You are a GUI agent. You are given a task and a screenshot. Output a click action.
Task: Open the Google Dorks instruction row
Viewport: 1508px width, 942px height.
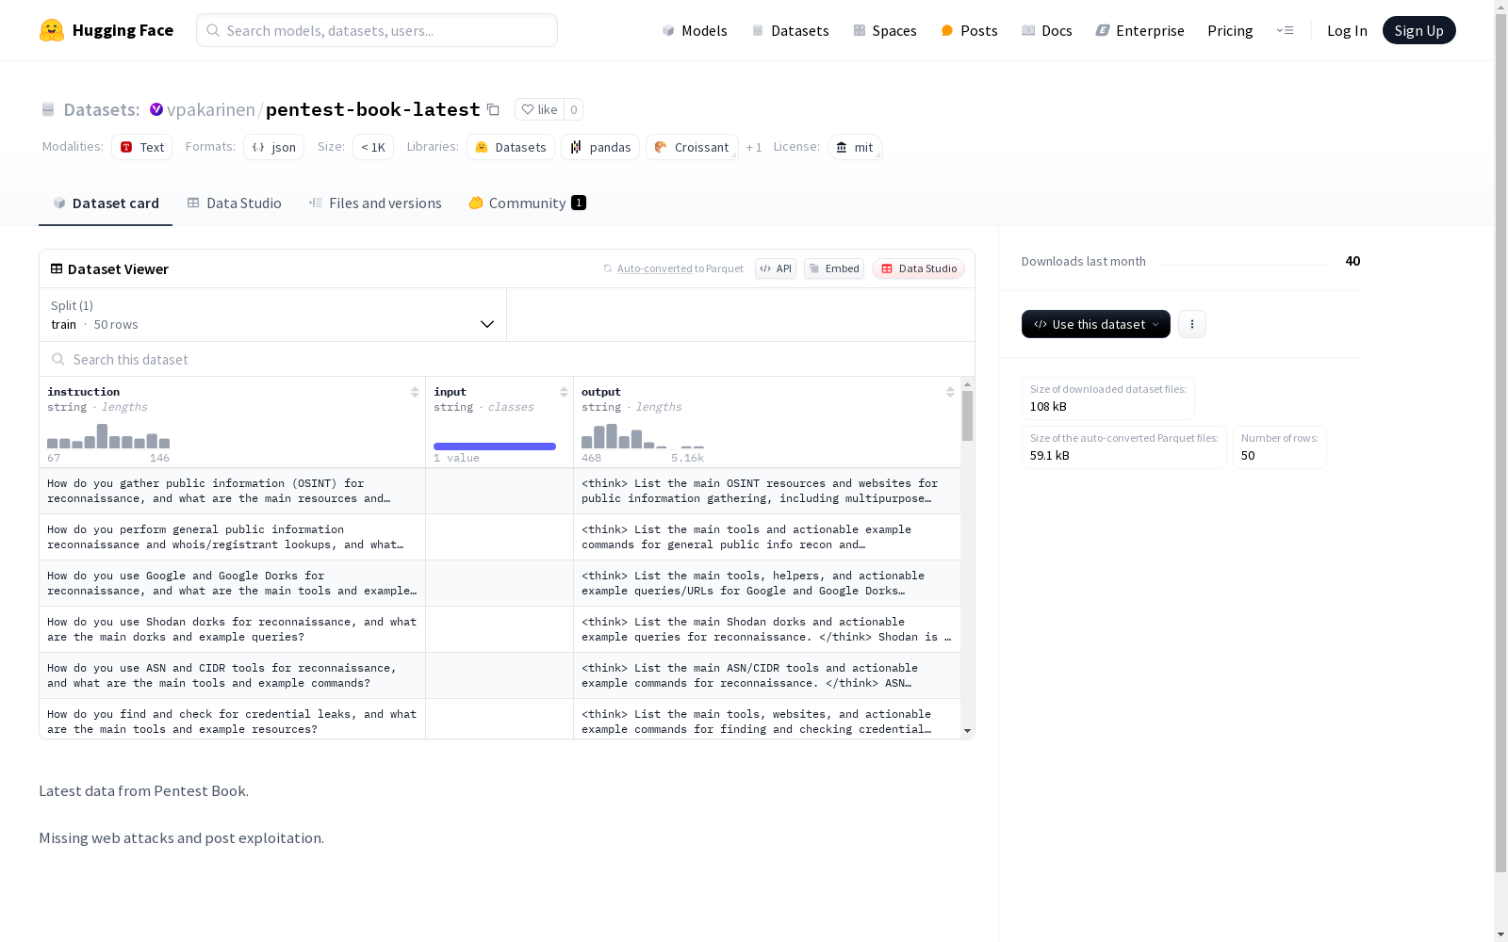coord(232,583)
